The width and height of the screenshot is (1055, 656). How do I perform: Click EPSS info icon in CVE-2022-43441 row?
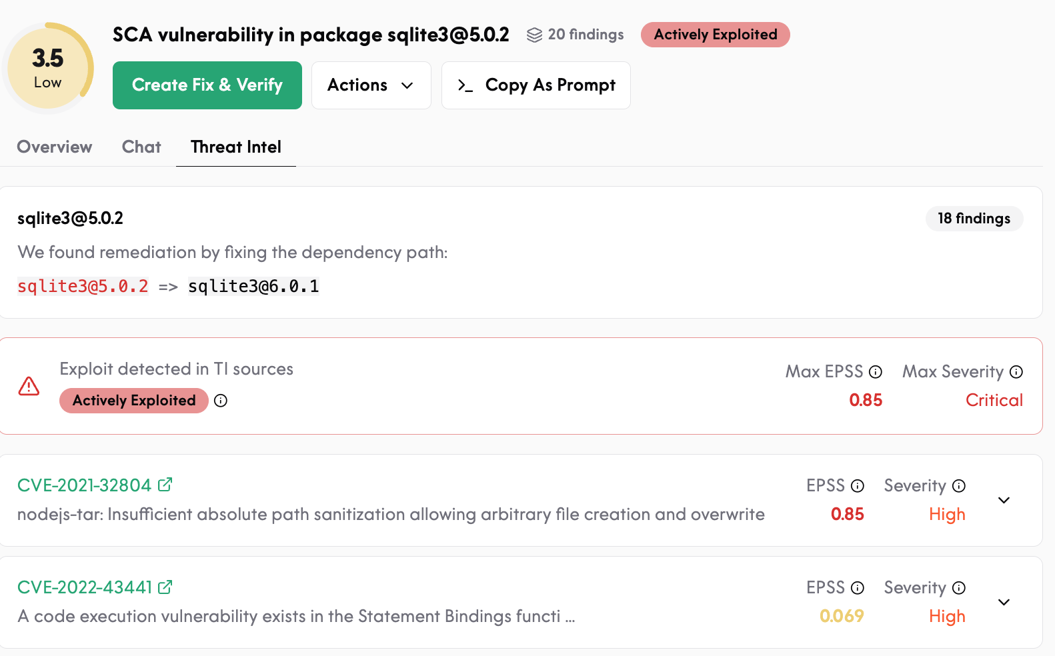[x=858, y=588]
